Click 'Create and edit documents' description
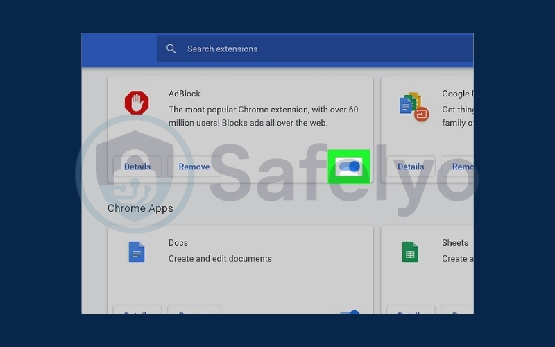Screen dimensions: 555x347 [x=220, y=258]
